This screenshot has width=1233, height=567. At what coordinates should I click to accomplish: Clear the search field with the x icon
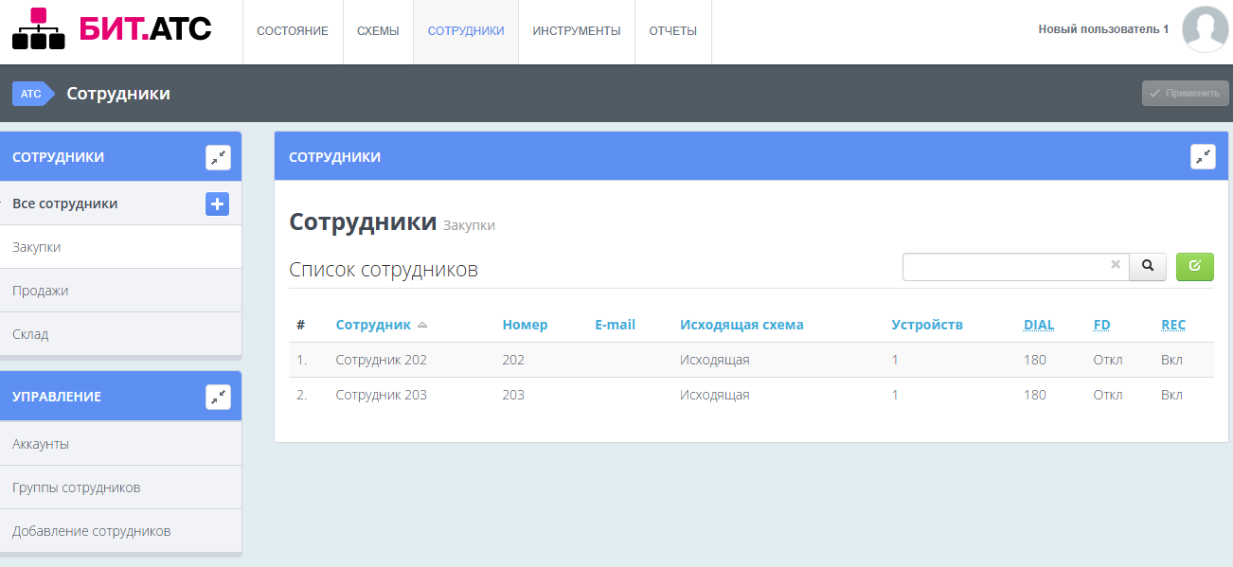tap(1115, 266)
